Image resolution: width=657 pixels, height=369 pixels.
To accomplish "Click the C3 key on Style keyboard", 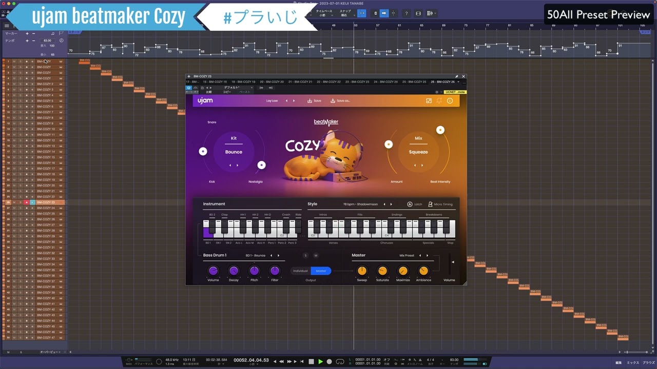I will click(312, 234).
